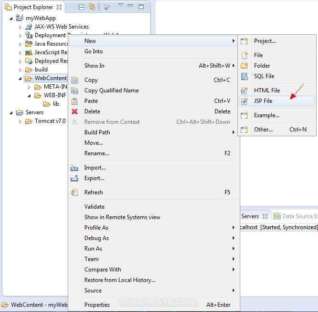Viewport: 318px width, 312px height.
Task: Click the Copy Qualified Name icon
Action: pos(74,91)
